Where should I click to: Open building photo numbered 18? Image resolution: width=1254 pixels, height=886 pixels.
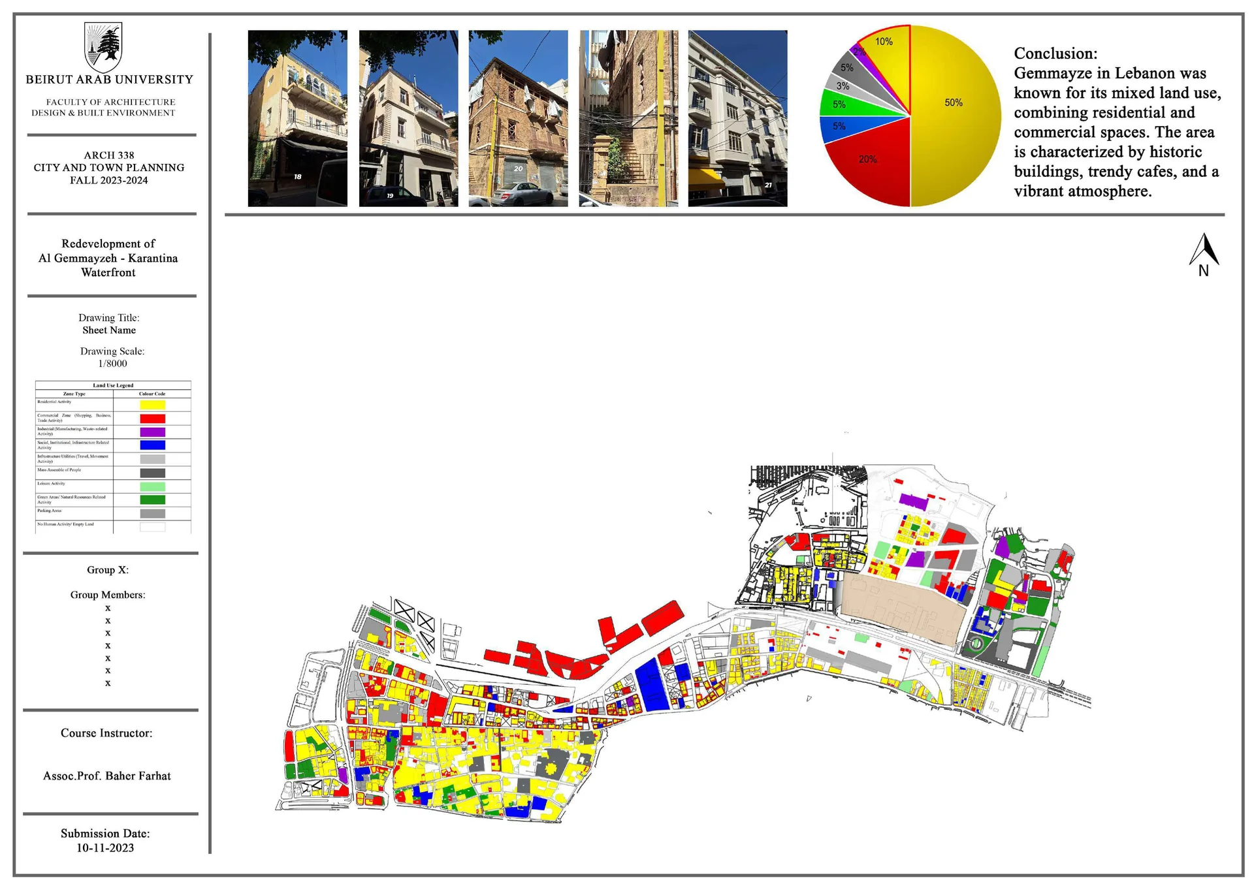297,118
